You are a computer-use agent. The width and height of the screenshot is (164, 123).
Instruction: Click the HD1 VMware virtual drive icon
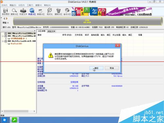point(6,36)
